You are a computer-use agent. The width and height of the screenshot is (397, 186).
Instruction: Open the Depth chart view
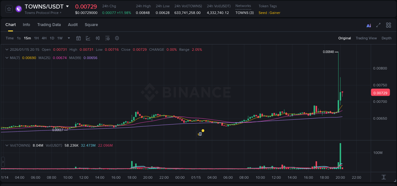[387, 38]
